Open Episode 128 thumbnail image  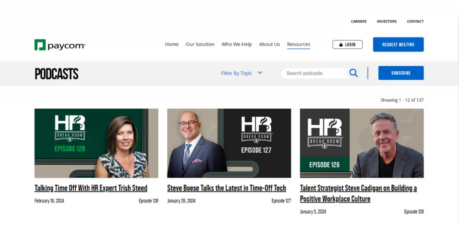point(96,143)
